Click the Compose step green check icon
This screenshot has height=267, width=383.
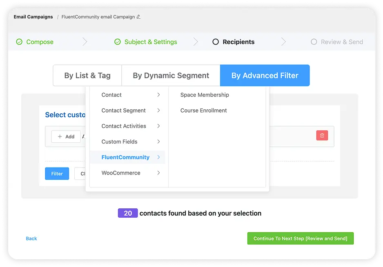(19, 42)
